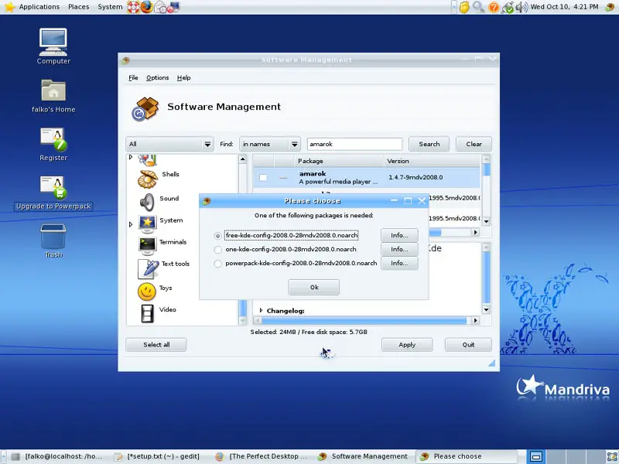Image resolution: width=619 pixels, height=464 pixels.
Task: Click scroll-up arrow of category list
Action: [x=243, y=159]
